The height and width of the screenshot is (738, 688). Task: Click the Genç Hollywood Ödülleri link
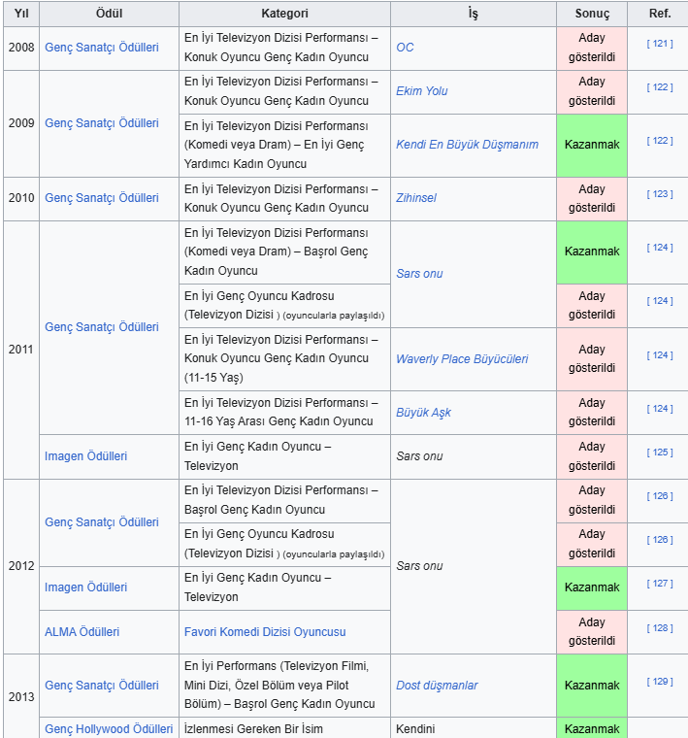tap(109, 729)
